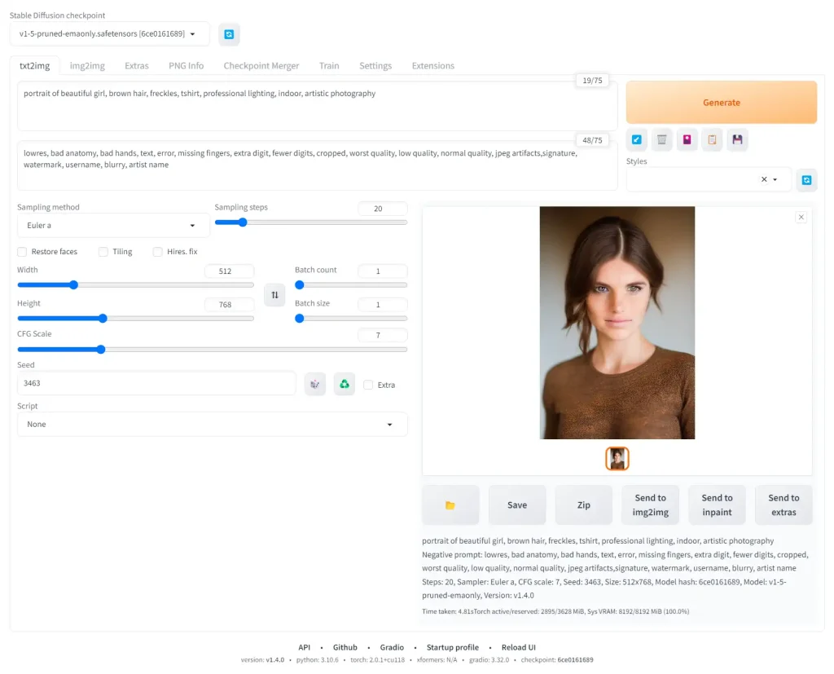
Task: Click the clipboard apply-style icon
Action: click(x=712, y=140)
